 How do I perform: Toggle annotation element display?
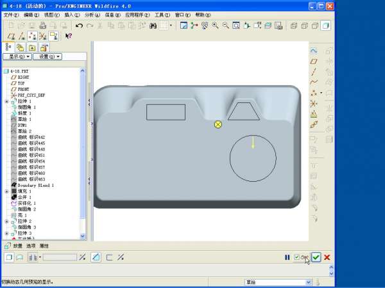point(53,36)
